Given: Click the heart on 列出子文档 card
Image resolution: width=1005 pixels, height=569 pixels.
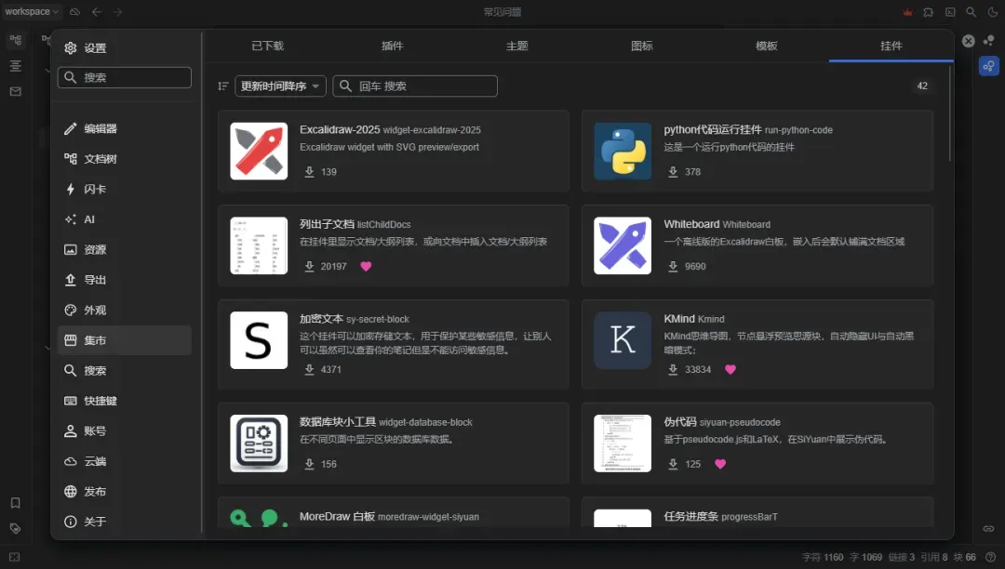Looking at the screenshot, I should [x=366, y=266].
